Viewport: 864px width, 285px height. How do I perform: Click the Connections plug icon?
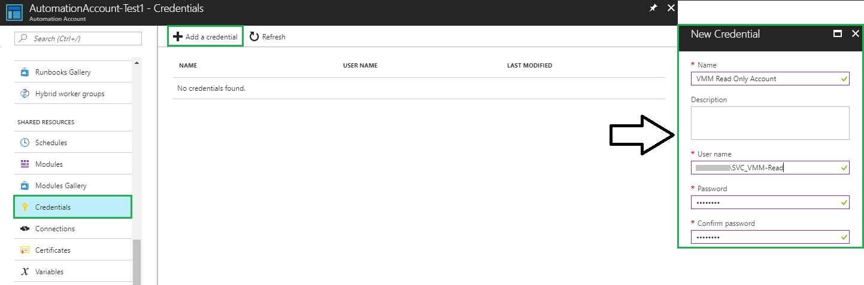(x=25, y=229)
